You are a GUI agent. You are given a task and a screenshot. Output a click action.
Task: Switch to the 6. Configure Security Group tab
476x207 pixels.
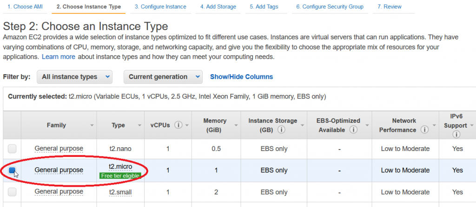[330, 6]
